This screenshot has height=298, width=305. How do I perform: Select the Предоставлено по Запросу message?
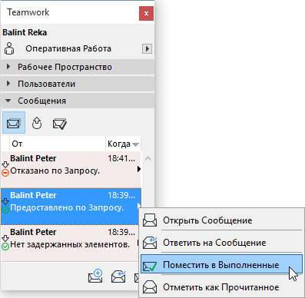pyautogui.click(x=71, y=207)
